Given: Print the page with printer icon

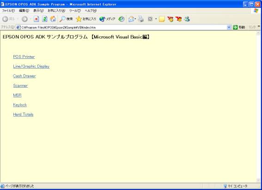Looking at the screenshot, I should pos(141,19).
